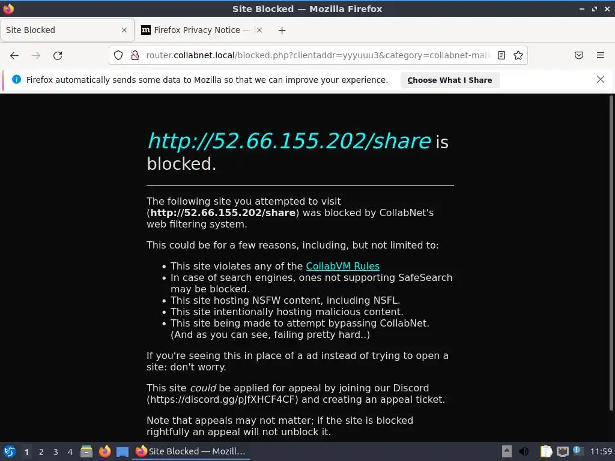Screen dimensions: 615x461
Task: Click the show desktop taskbar icon
Action: tap(123, 451)
